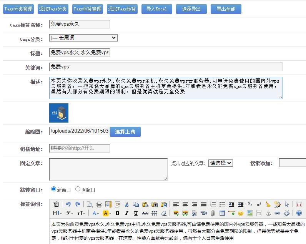Viewport: 306px width, 244px height.
Task: Open the 请选择 article dropdown
Action: [221, 163]
